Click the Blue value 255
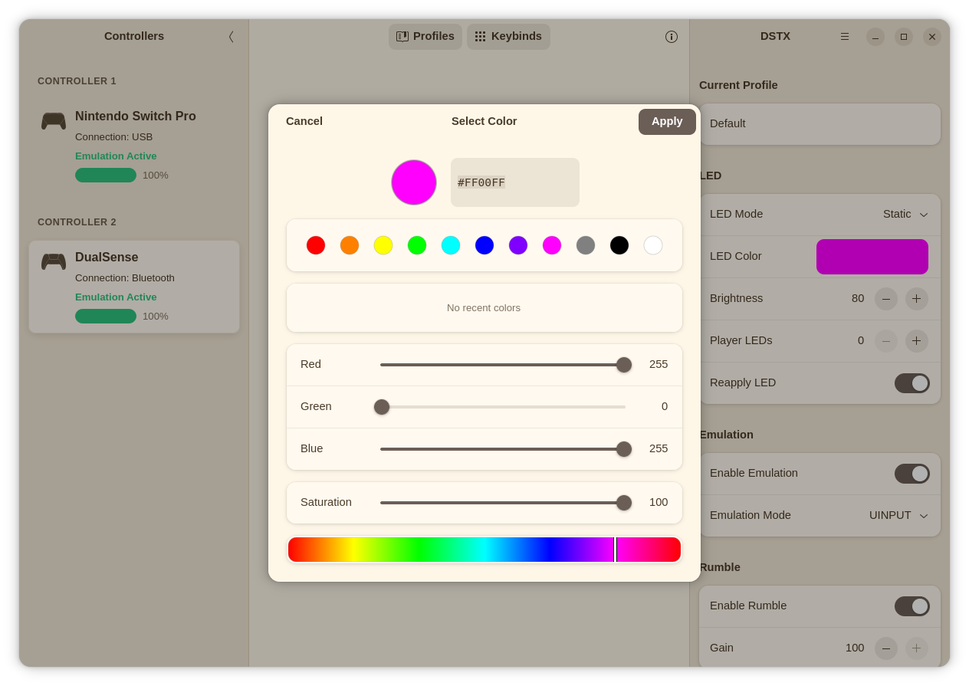Viewport: 969px width, 686px height. click(659, 448)
